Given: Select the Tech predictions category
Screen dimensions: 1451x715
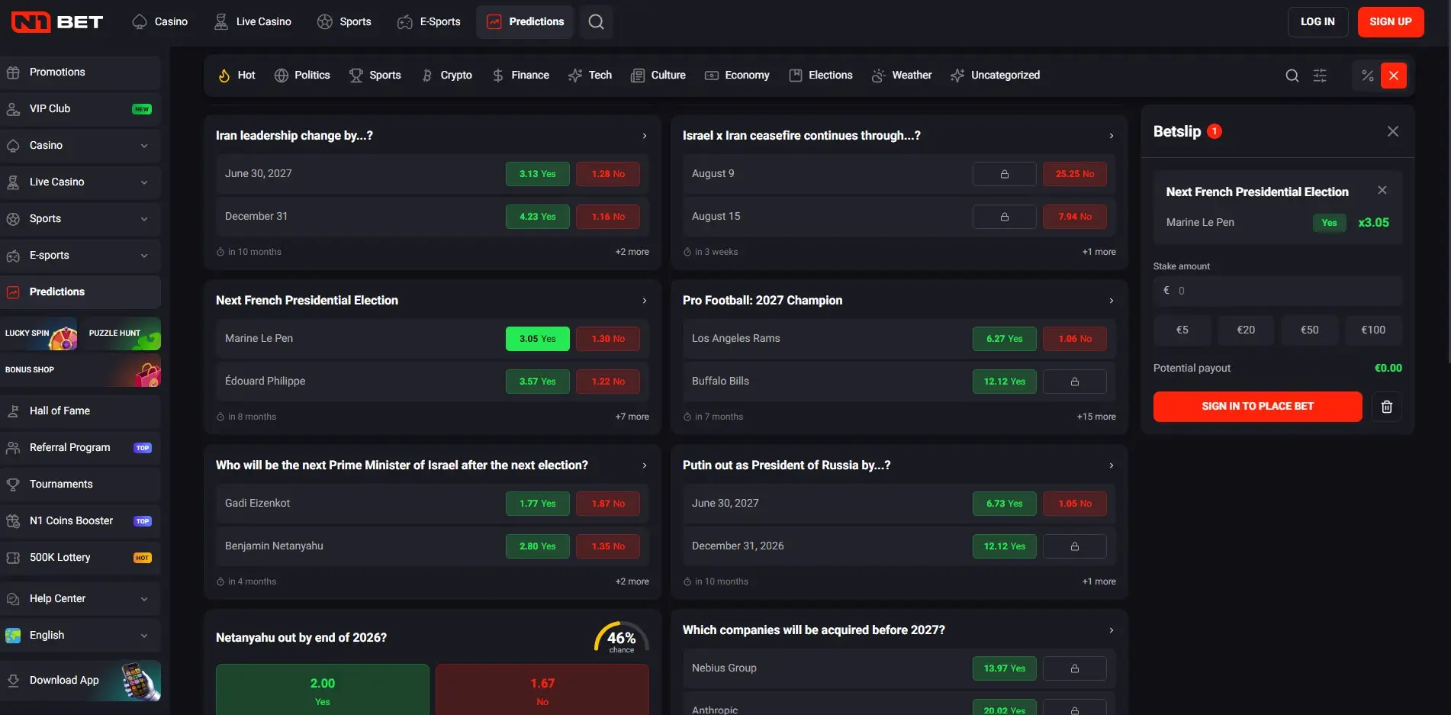Looking at the screenshot, I should click(x=590, y=76).
